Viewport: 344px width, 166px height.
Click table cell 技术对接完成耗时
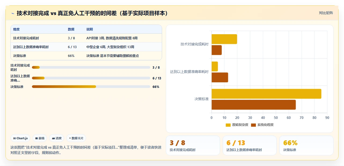pos(26,38)
